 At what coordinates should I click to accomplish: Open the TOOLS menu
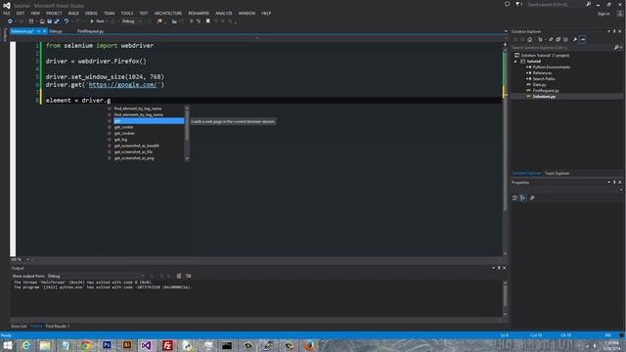tap(127, 13)
